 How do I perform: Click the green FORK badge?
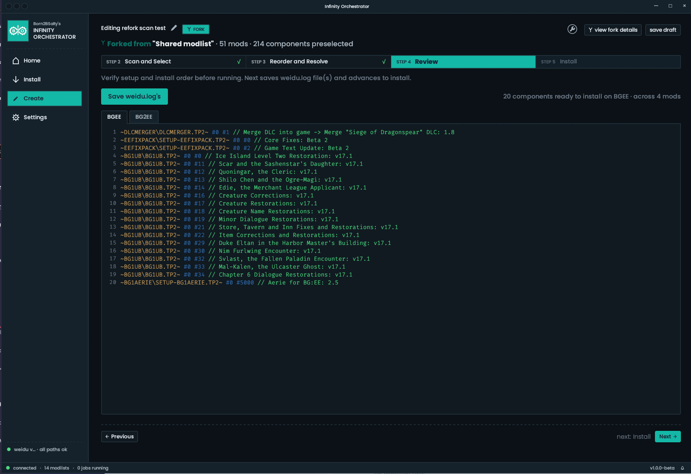point(195,29)
